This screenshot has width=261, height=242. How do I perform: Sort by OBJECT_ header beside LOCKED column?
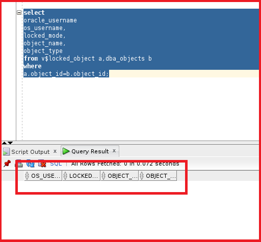tap(120, 176)
